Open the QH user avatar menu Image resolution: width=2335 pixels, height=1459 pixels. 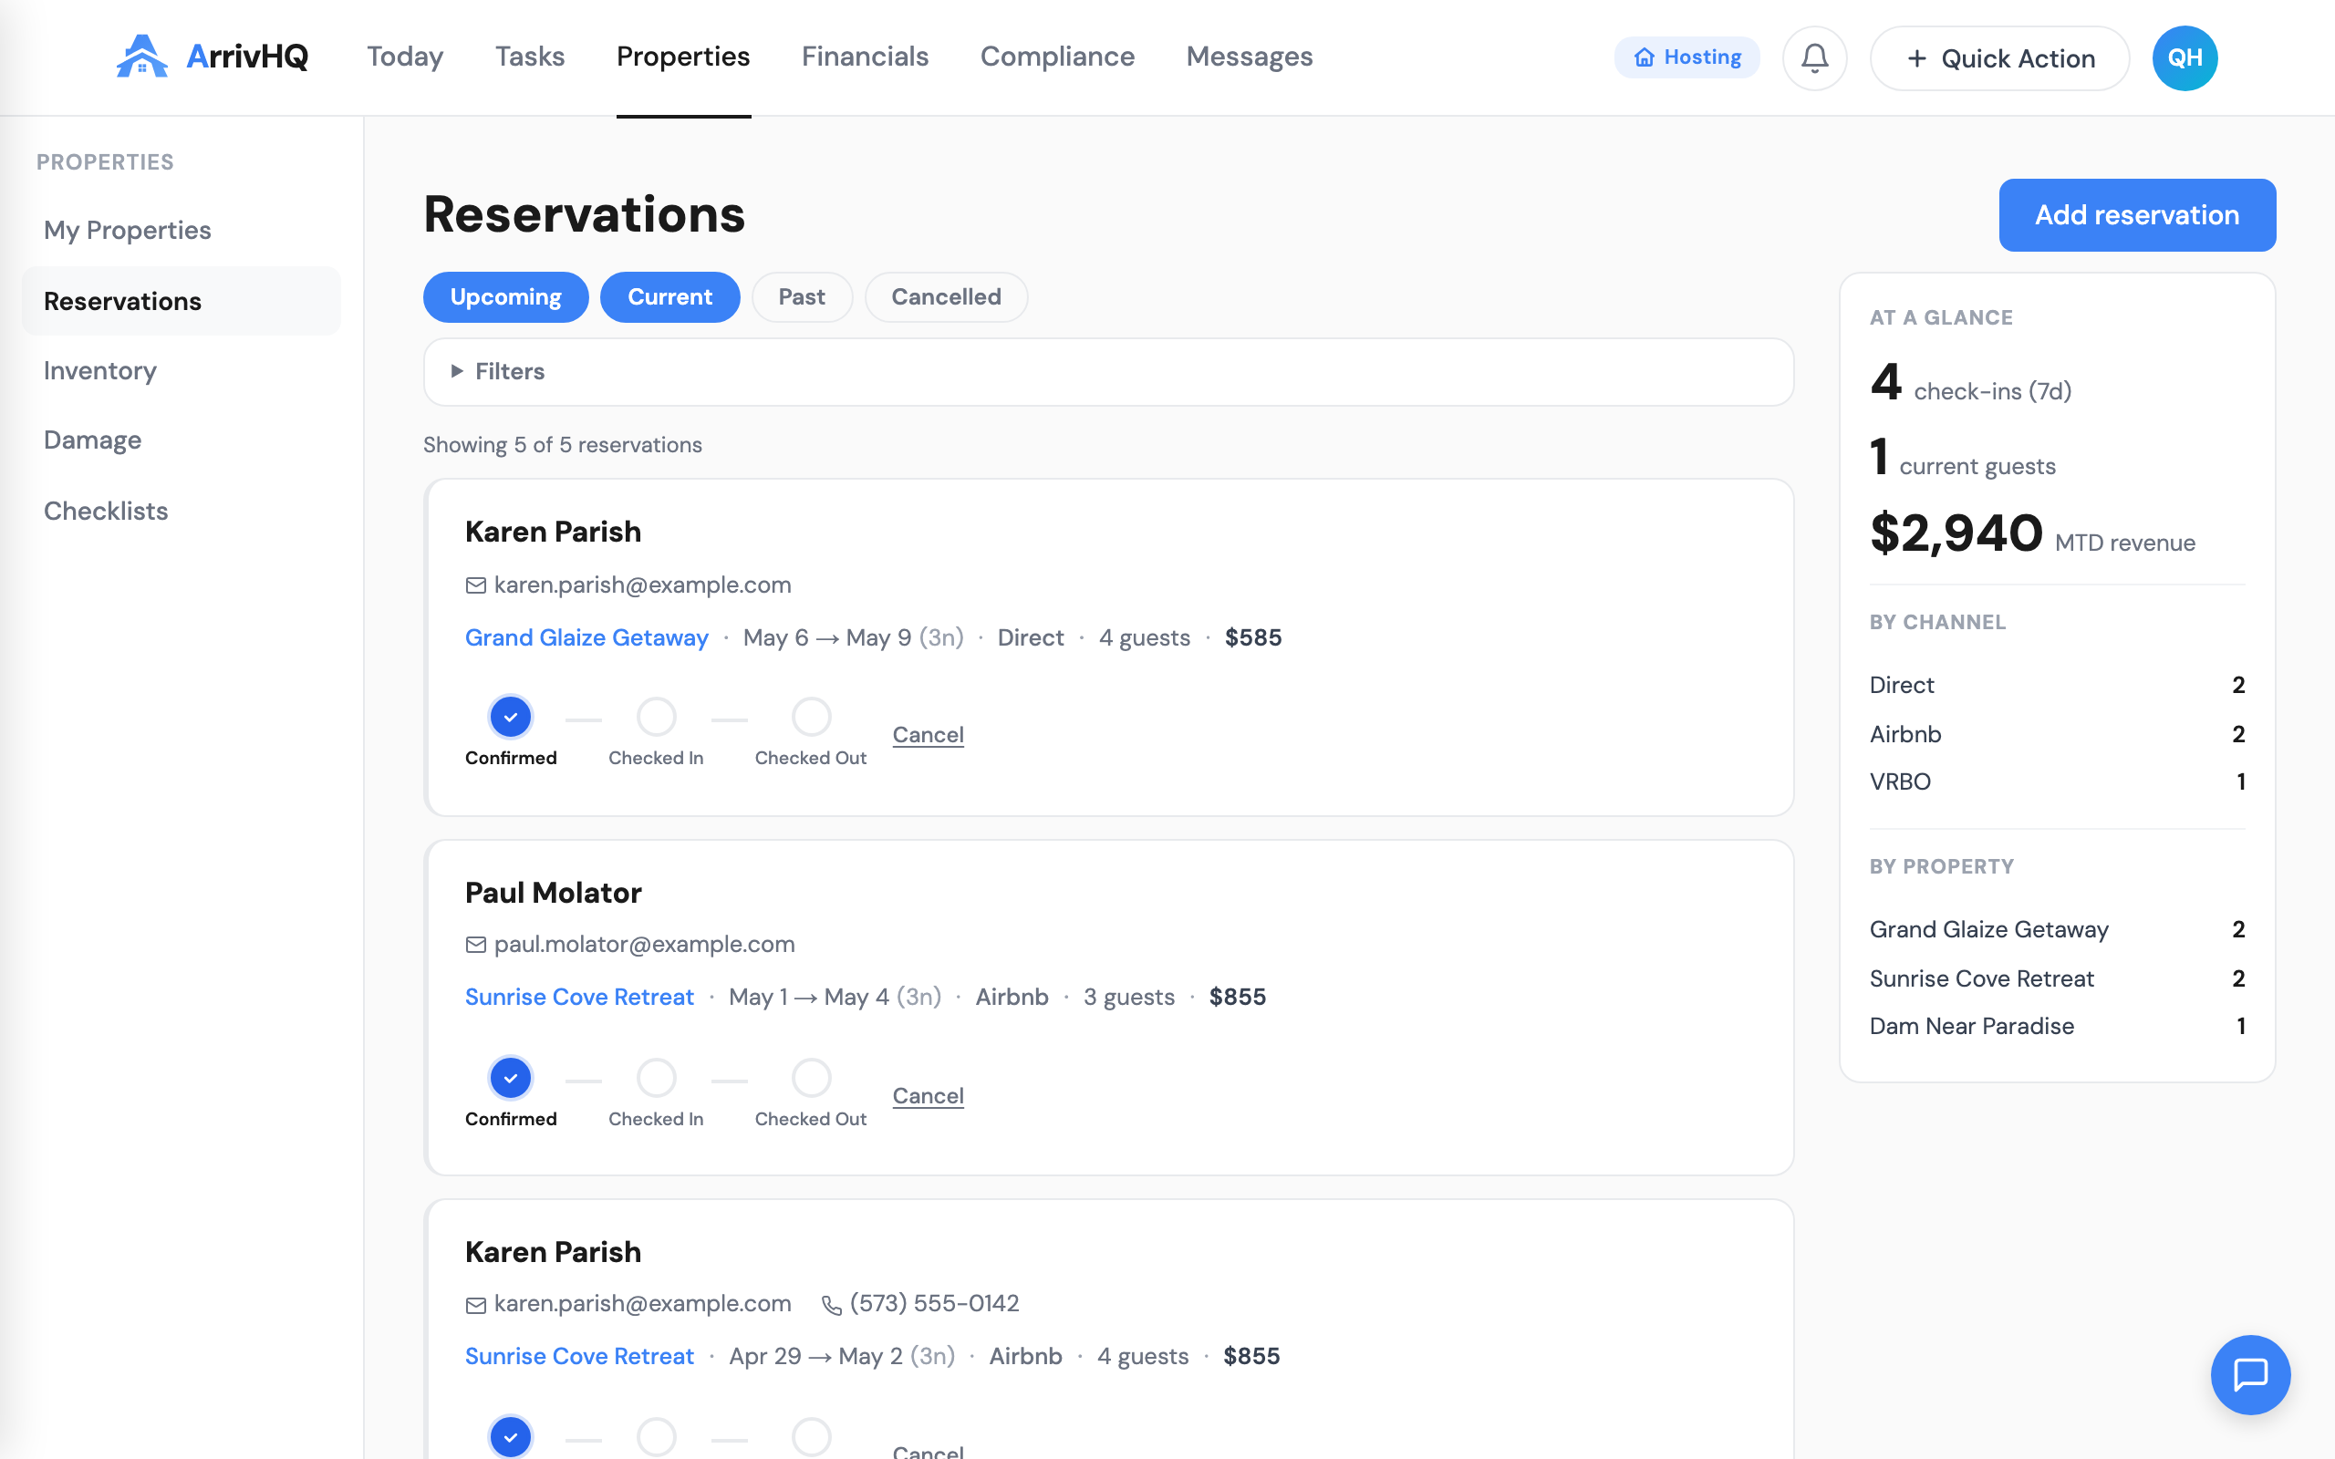coord(2185,57)
